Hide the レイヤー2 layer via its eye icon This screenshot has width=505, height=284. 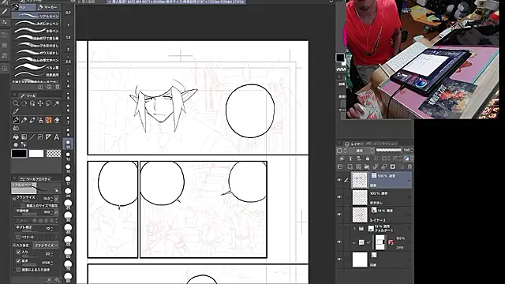pyautogui.click(x=339, y=215)
